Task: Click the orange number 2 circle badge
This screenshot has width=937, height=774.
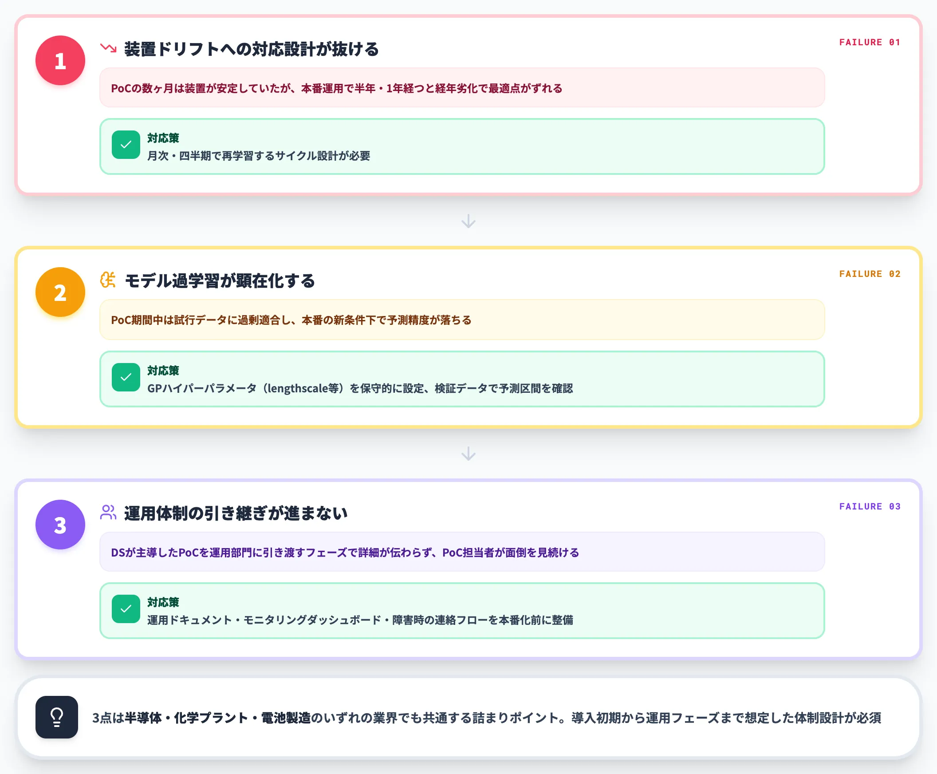Action: point(60,292)
